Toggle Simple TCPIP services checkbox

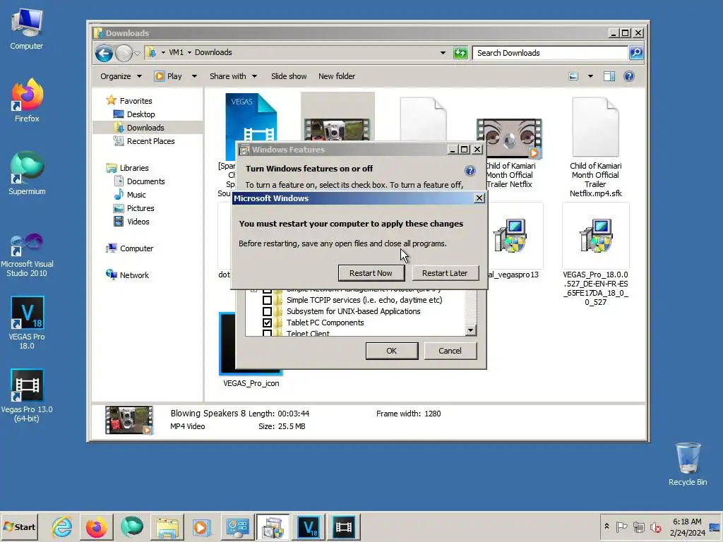267,300
